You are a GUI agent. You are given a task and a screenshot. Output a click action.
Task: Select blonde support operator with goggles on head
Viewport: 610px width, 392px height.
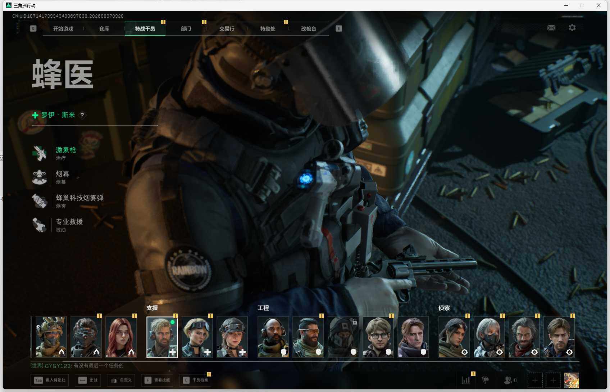pos(197,337)
